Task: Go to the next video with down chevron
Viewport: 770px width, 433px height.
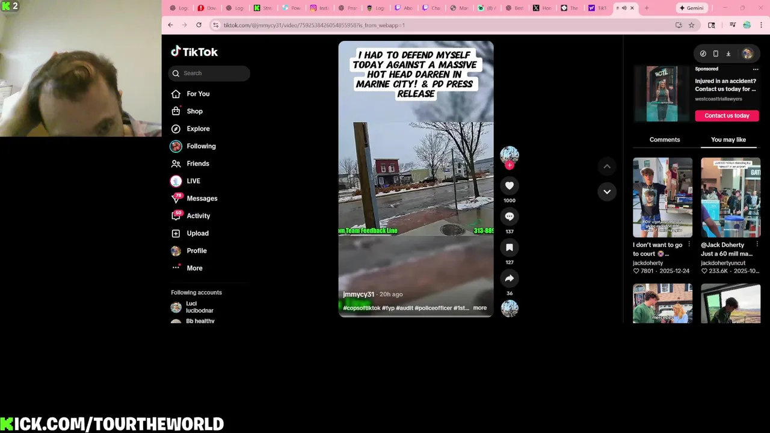Action: [607, 192]
